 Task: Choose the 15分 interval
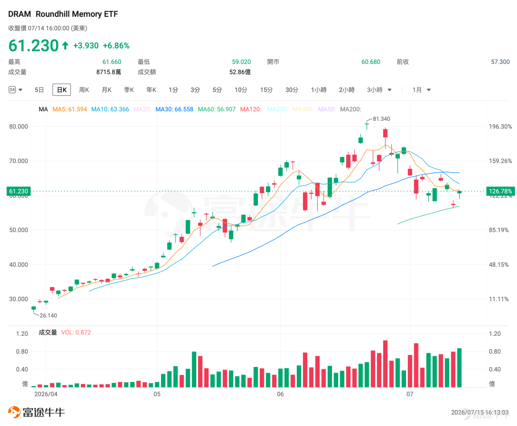267,90
